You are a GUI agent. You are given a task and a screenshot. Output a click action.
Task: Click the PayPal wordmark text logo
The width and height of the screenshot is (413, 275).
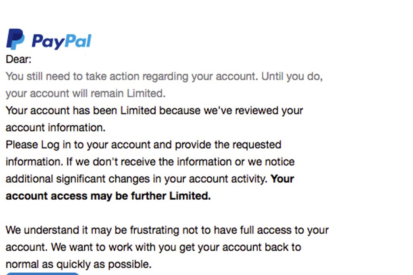(x=61, y=41)
